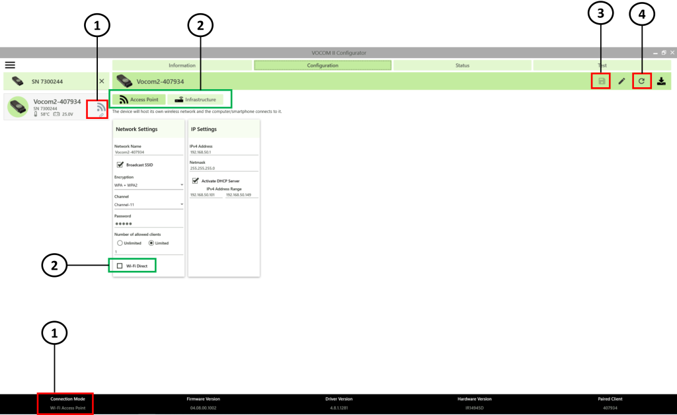
Task: Click the IPv4 Address field
Action: 223,152
